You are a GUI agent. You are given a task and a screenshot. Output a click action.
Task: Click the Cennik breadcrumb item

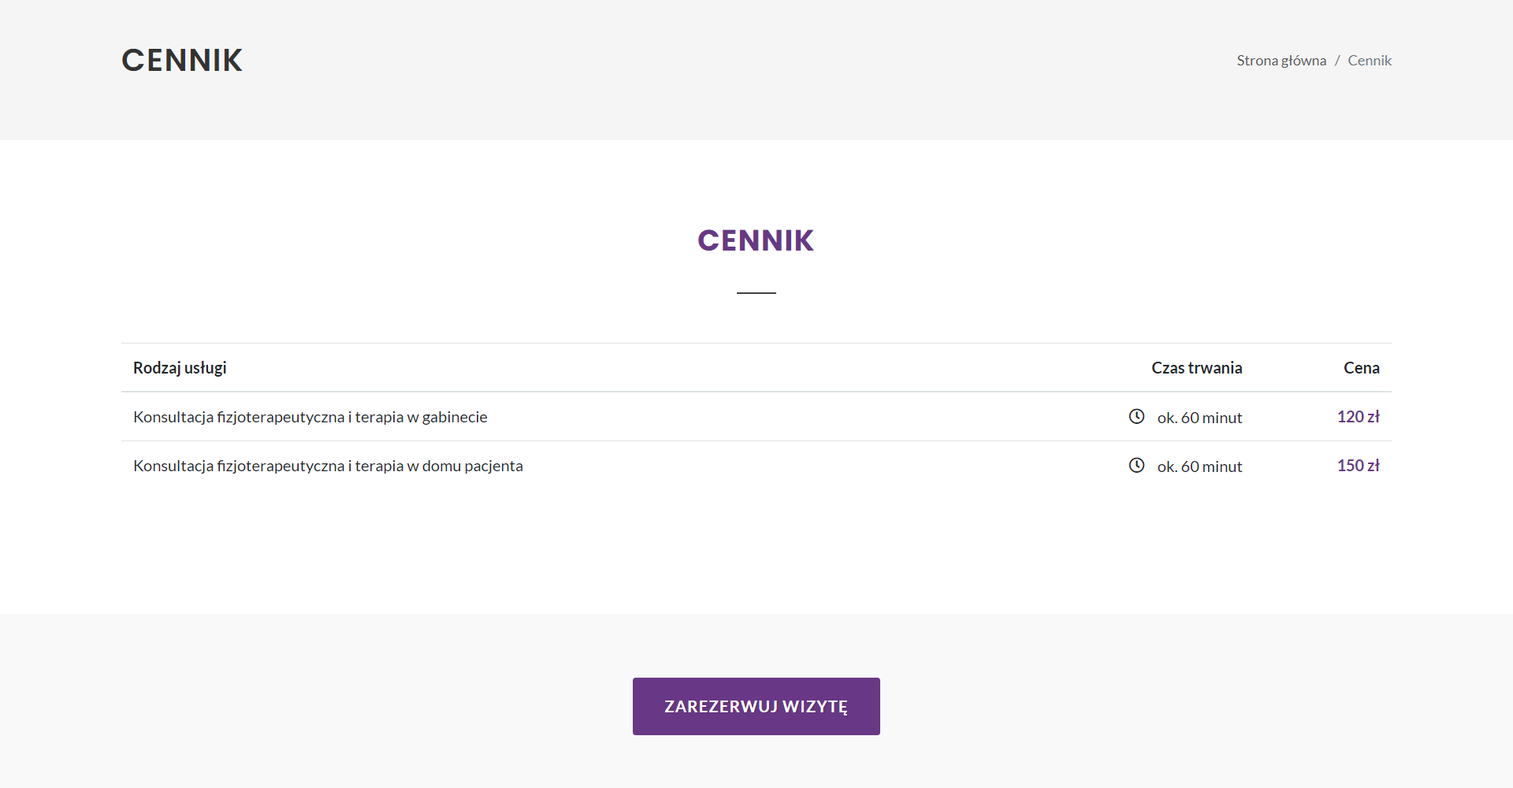[1370, 61]
